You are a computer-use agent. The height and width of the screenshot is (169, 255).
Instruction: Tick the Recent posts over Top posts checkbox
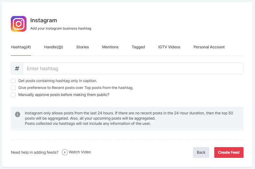13,88
